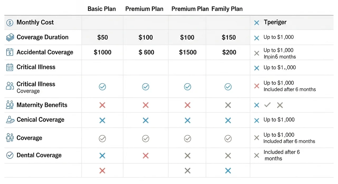Click the blue X next to Tperiger

[256, 23]
